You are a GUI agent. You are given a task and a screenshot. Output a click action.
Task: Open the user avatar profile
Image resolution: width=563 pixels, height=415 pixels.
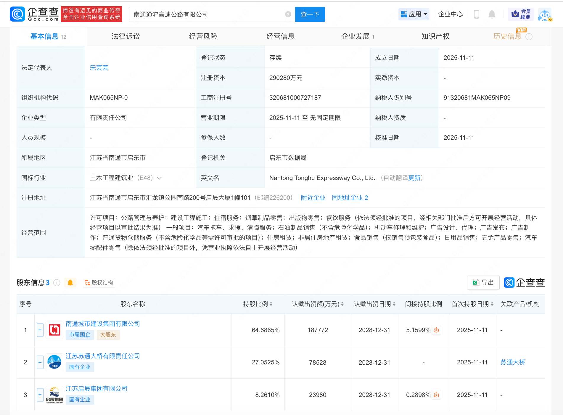[545, 15]
